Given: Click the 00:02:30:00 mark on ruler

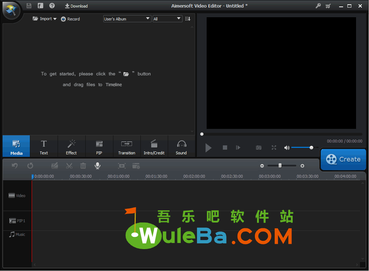Looking at the screenshot, I should (x=232, y=176).
